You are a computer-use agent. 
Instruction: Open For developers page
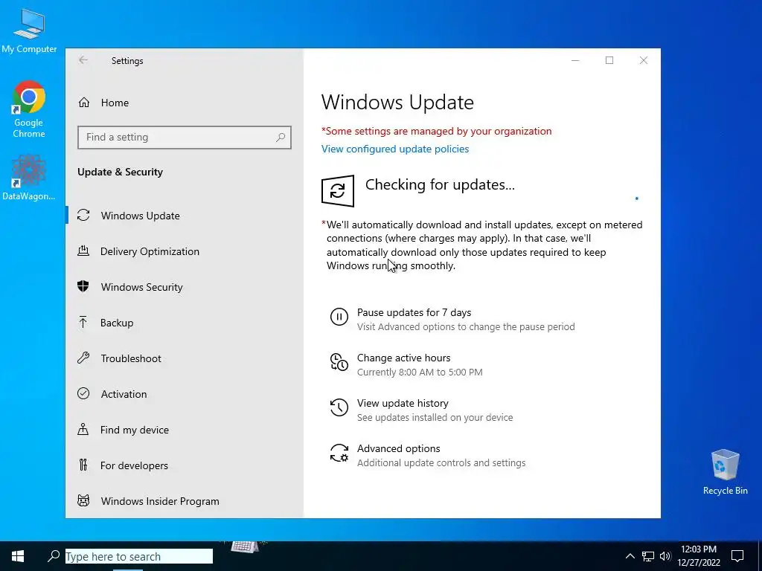pyautogui.click(x=185, y=465)
